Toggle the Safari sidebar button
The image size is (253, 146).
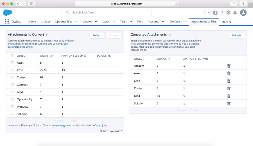click(32, 4)
